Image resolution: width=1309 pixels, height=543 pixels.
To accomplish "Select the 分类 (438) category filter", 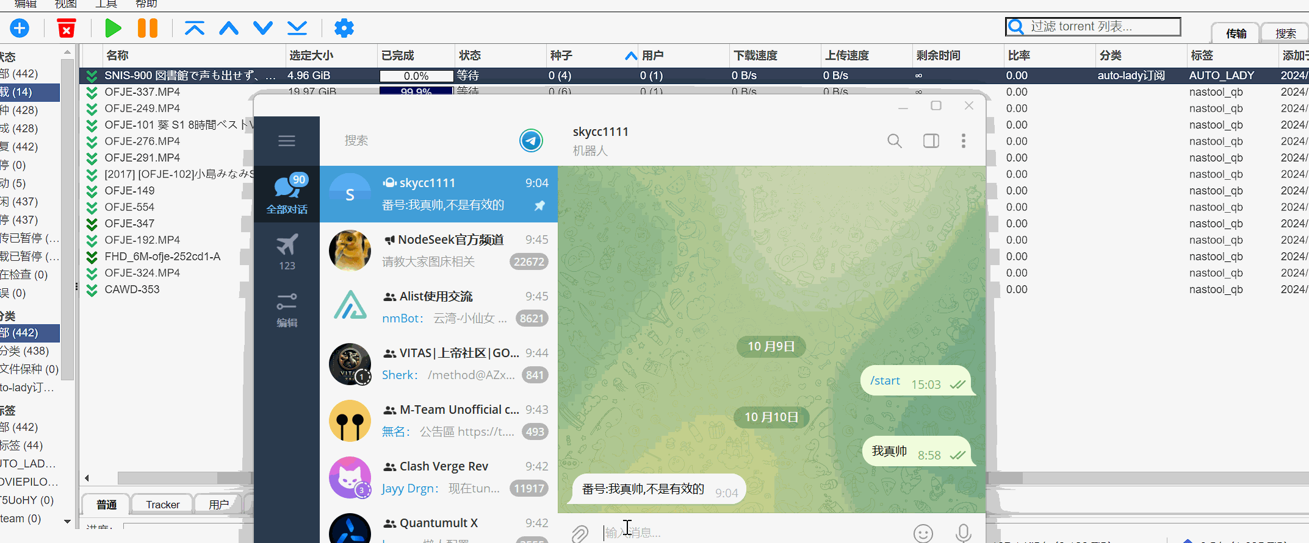I will (x=29, y=351).
